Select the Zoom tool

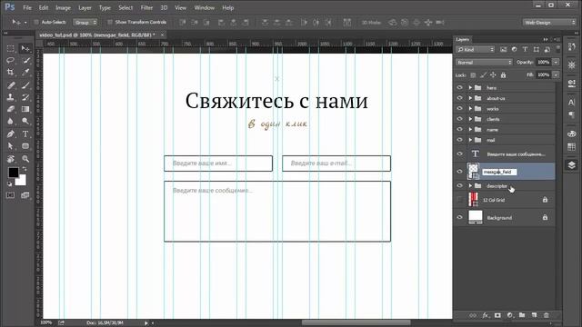25,159
